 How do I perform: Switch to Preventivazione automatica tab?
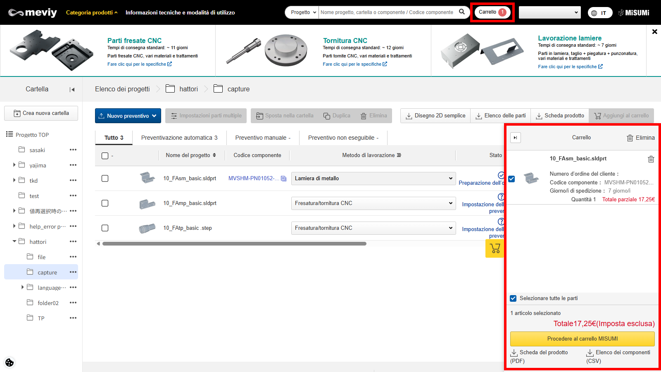[x=179, y=138]
